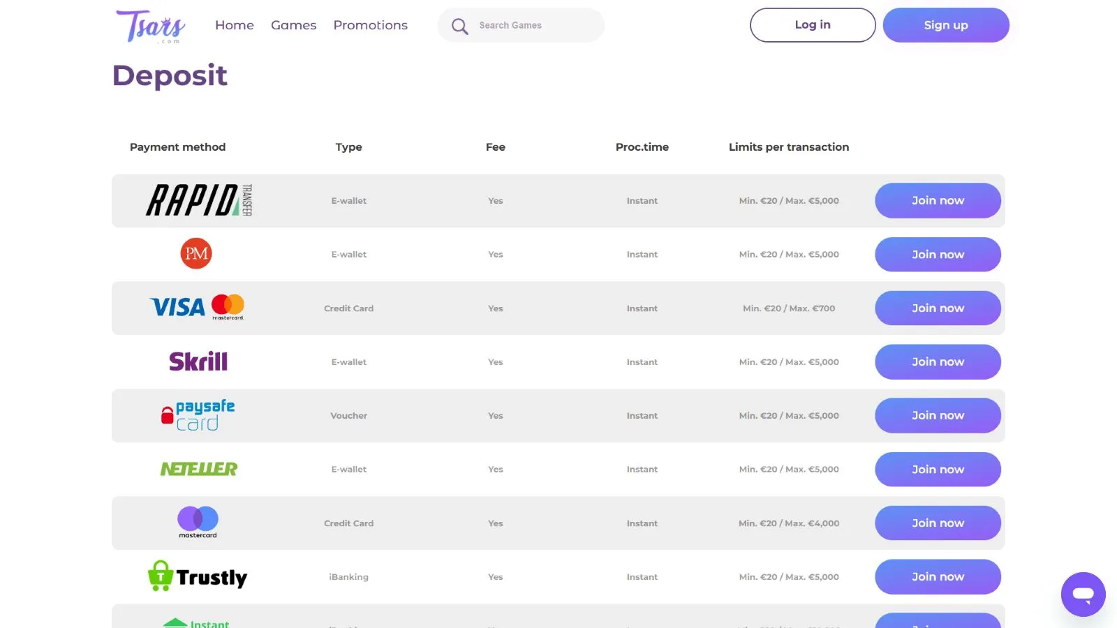
Task: Click Join now in the Skrill row
Action: coord(938,361)
